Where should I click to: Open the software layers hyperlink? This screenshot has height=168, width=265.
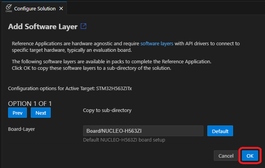pos(157,43)
